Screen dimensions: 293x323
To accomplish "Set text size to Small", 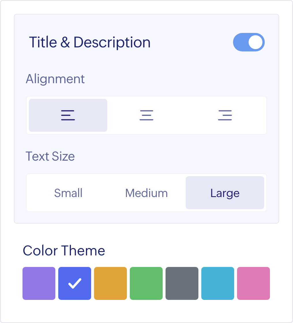I will (68, 193).
